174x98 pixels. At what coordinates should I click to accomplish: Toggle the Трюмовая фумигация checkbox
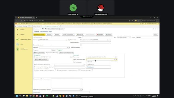pyautogui.click(x=92, y=70)
